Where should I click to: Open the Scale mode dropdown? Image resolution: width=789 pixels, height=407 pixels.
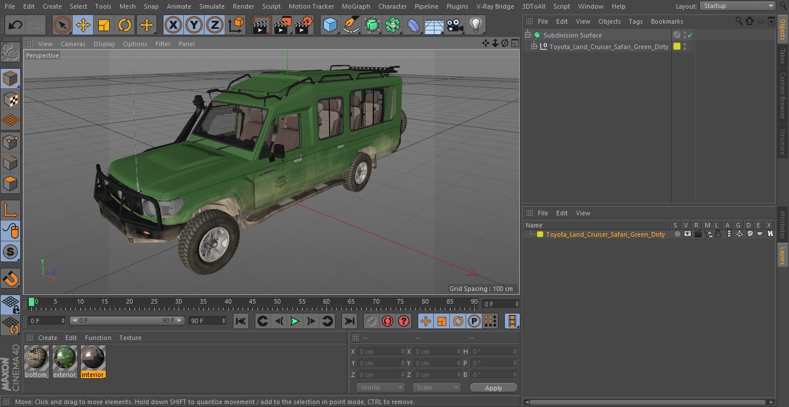[437, 387]
